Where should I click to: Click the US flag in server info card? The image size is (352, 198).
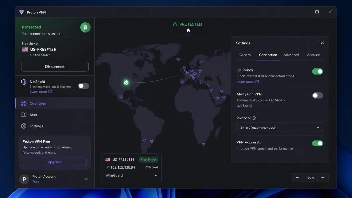(x=108, y=160)
